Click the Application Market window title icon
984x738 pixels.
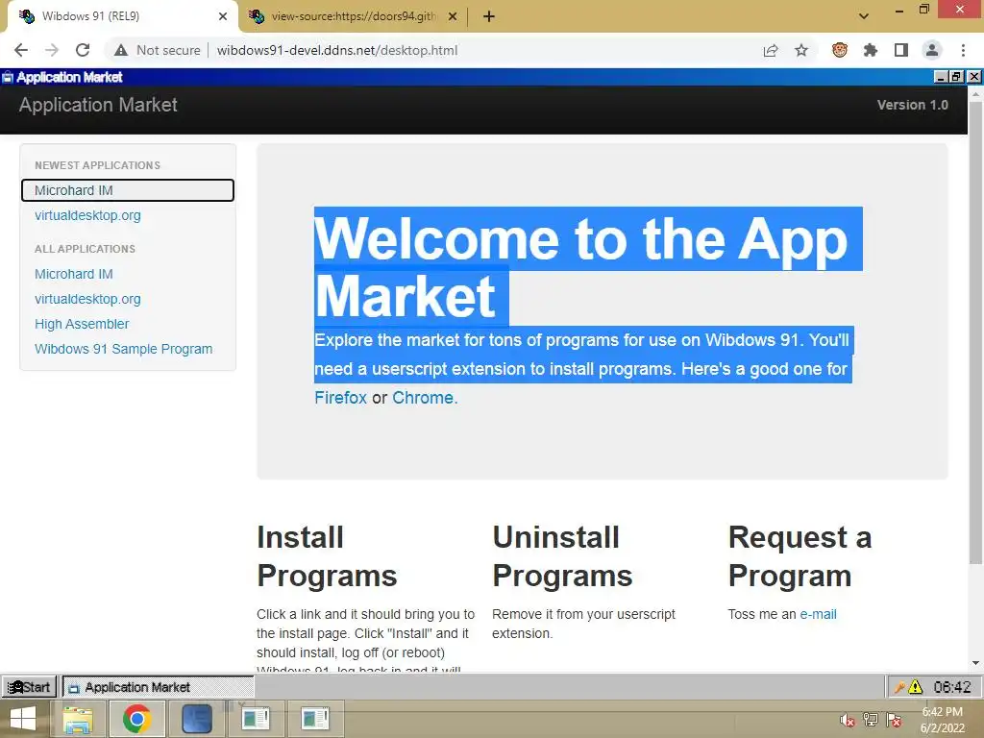pyautogui.click(x=8, y=77)
